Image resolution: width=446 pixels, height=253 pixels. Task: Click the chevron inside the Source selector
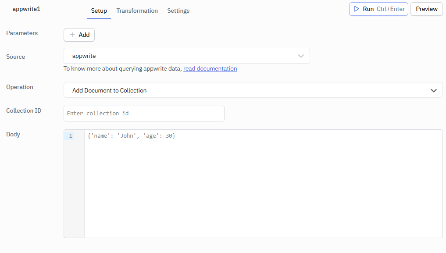pos(301,56)
